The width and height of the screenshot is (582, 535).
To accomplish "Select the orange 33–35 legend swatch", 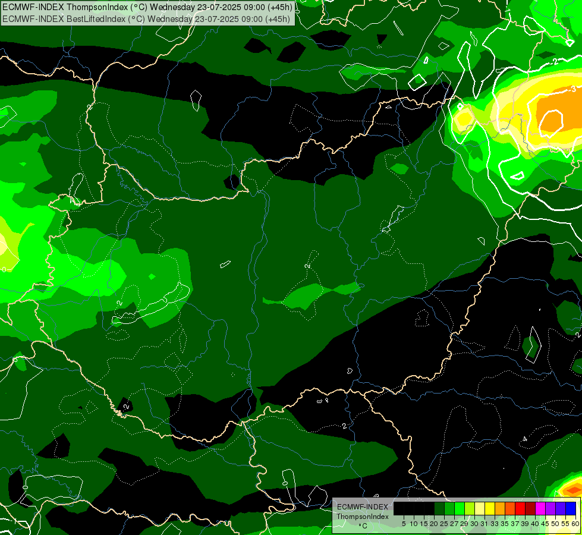I will 500,508.
